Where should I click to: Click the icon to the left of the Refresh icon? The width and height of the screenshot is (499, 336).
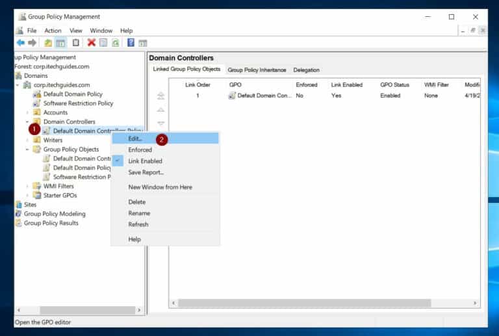(x=103, y=43)
